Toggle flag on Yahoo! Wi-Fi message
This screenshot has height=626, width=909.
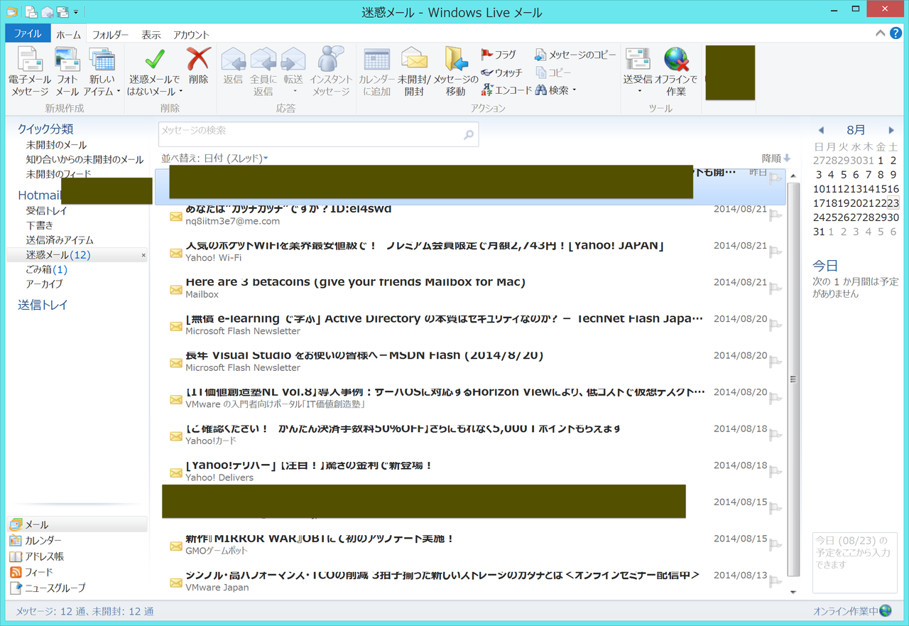pyautogui.click(x=775, y=252)
